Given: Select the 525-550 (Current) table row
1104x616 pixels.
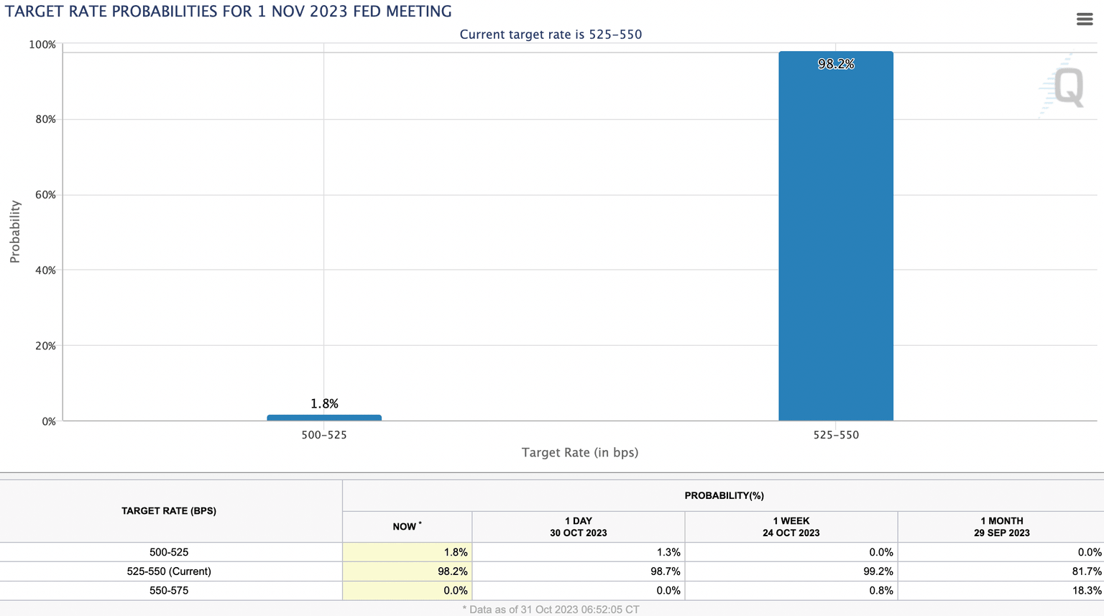Looking at the screenshot, I should point(169,571).
